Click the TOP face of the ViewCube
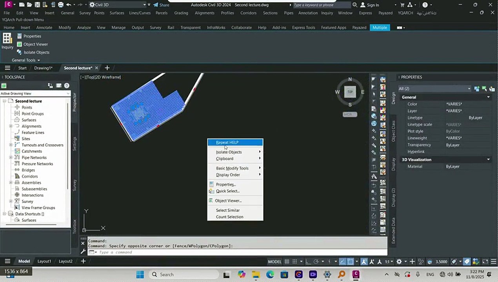Viewport: 498px width, 282px height. point(350,92)
